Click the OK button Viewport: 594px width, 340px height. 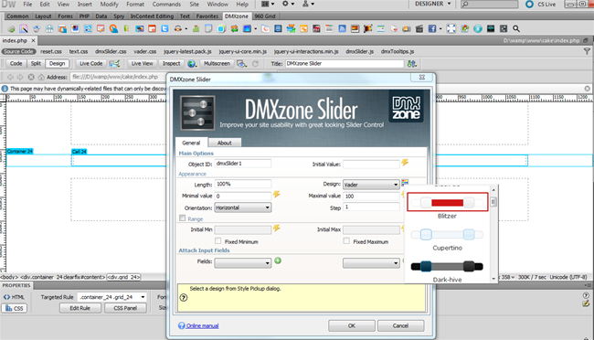352,325
